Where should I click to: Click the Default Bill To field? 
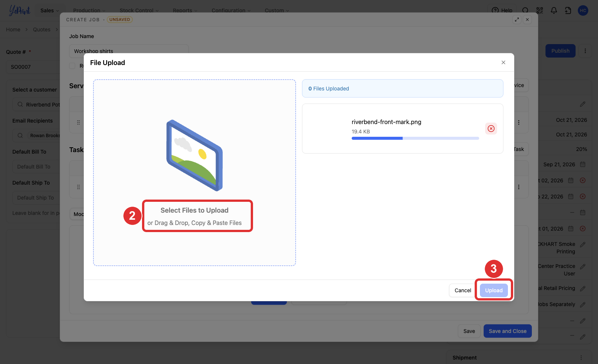point(36,167)
